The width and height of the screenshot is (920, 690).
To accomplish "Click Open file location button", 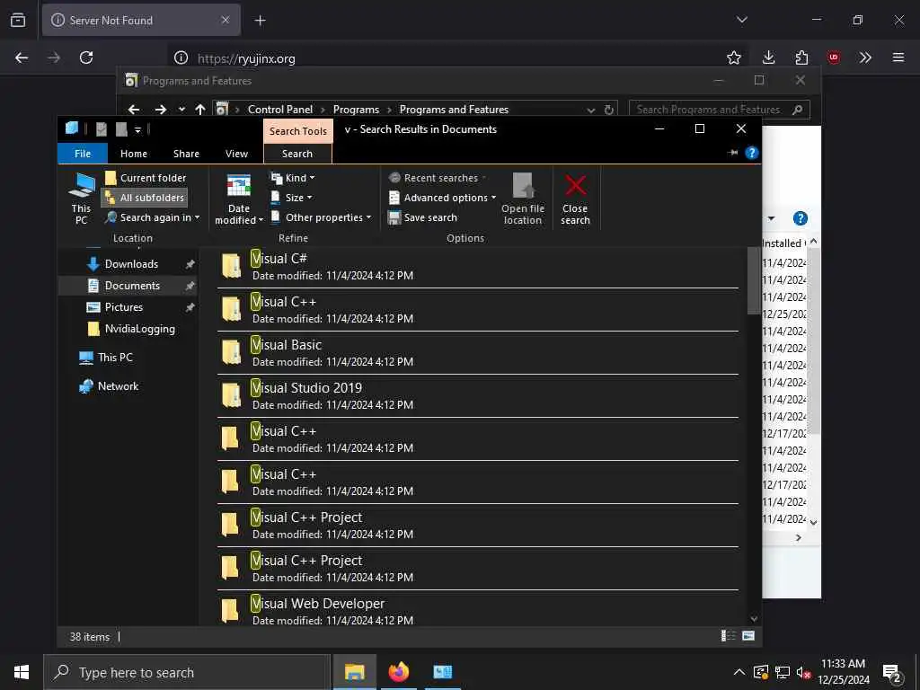I will click(523, 199).
